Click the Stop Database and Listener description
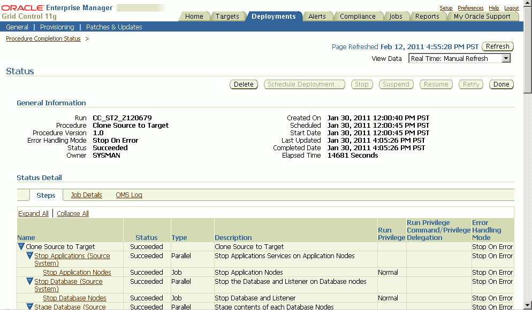The height and width of the screenshot is (310, 532). 255,298
